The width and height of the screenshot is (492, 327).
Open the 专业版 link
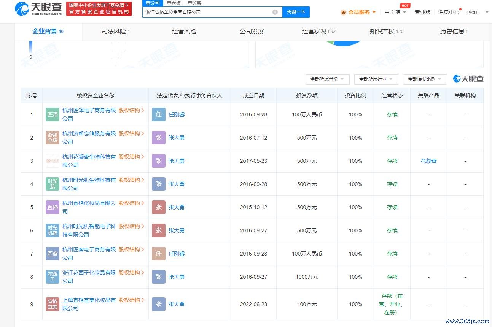click(422, 12)
